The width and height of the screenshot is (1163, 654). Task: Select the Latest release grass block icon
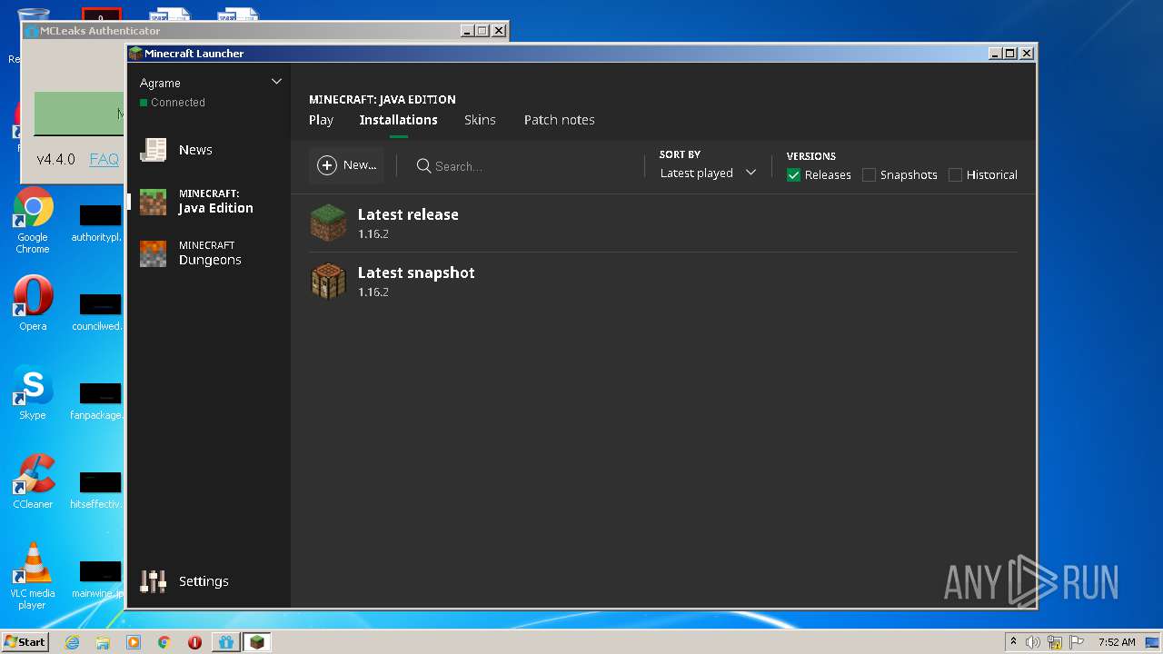[328, 223]
